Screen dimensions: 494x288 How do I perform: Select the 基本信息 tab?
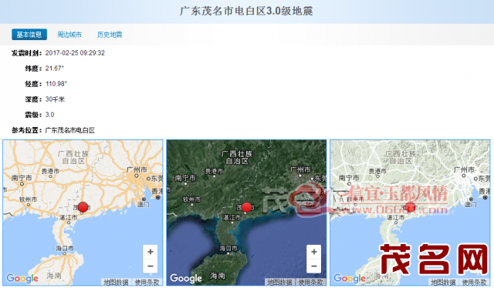click(x=29, y=35)
